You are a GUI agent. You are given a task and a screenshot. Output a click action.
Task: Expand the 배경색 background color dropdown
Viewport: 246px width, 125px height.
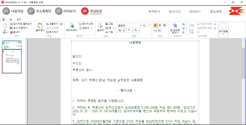coord(91,28)
